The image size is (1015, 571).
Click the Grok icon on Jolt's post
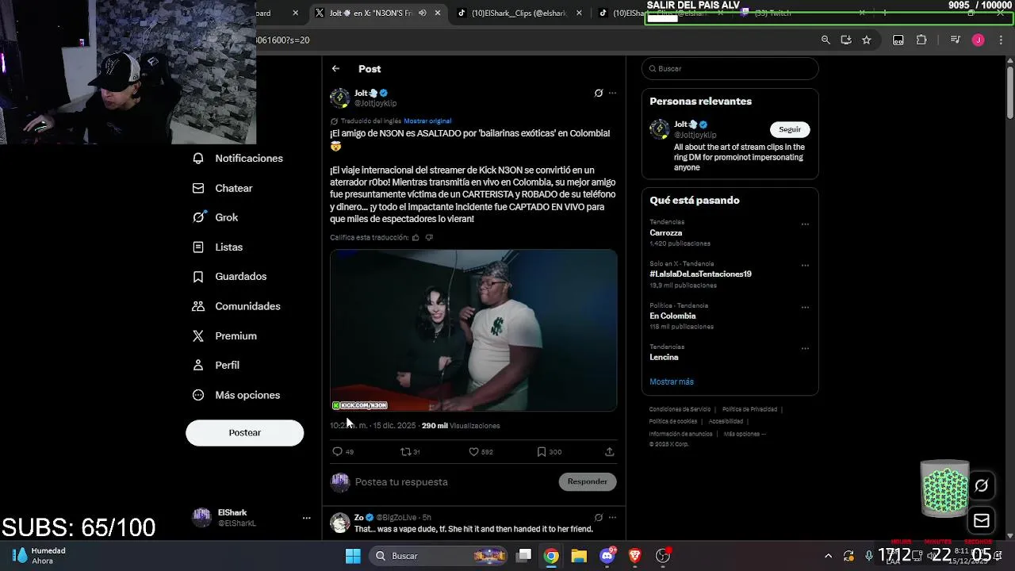click(x=599, y=93)
